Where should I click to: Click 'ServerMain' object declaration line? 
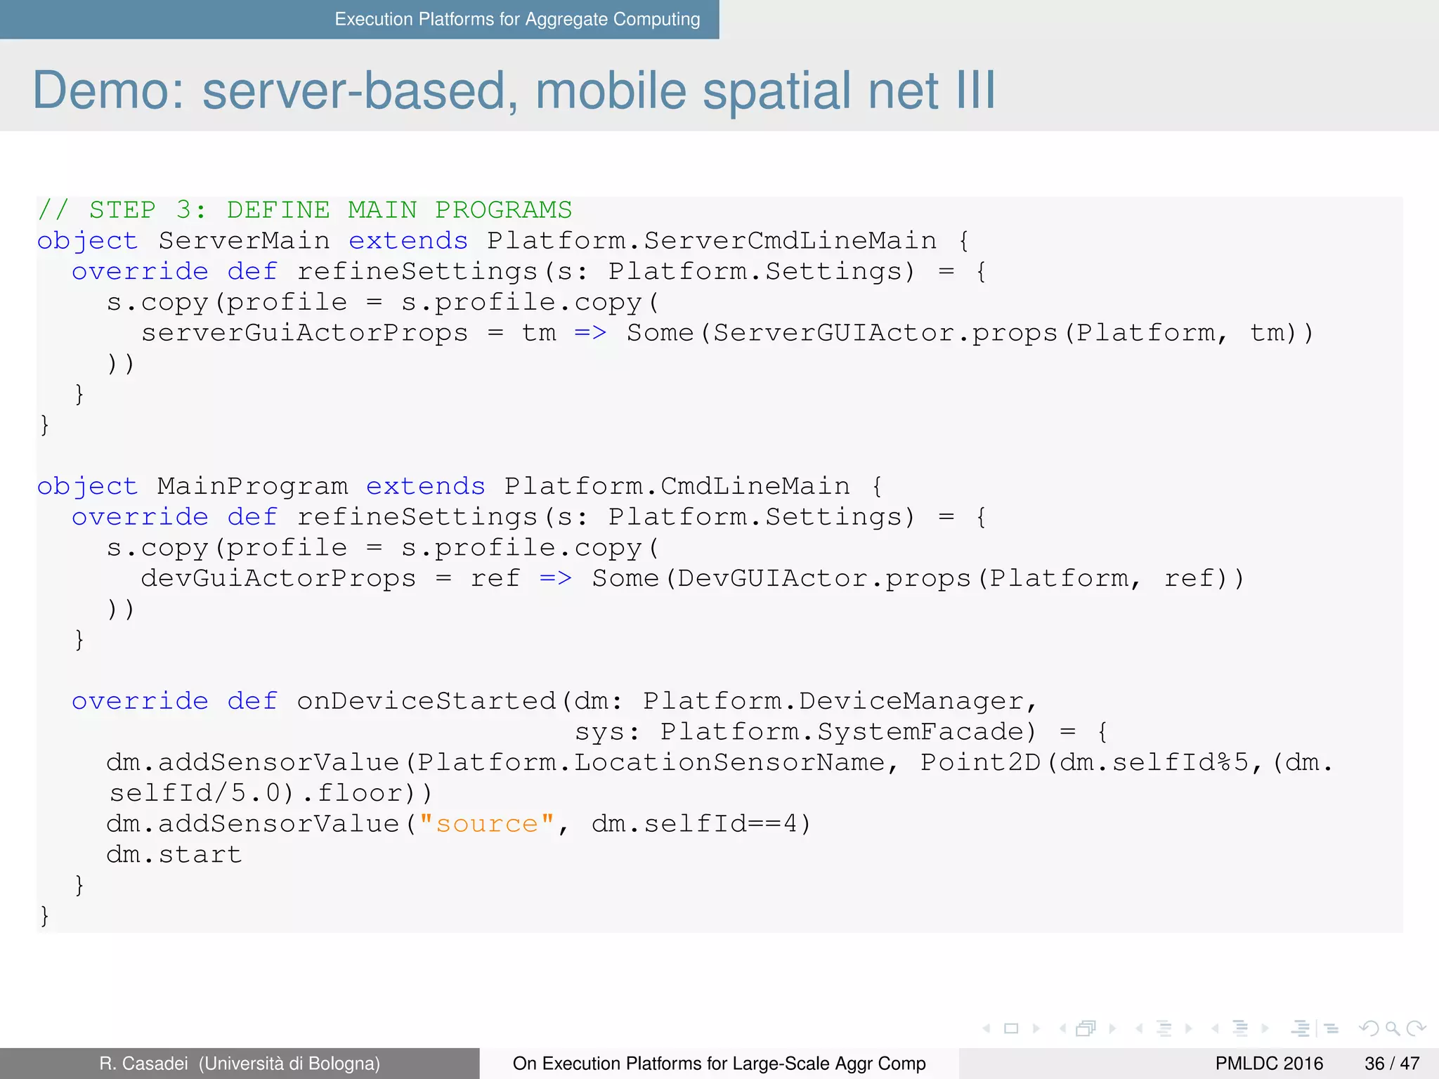point(504,241)
